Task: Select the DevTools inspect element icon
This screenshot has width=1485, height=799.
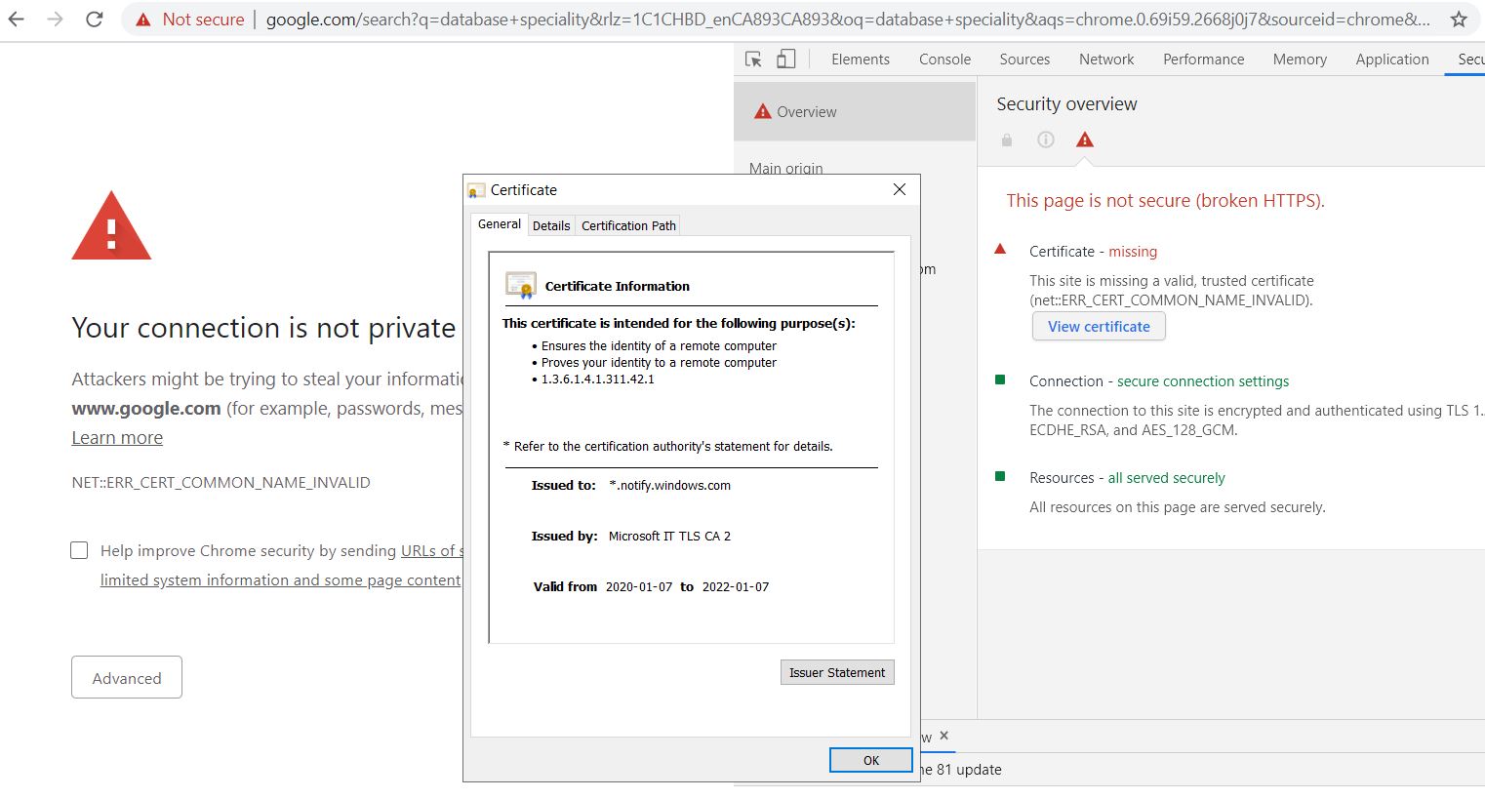Action: click(x=753, y=60)
